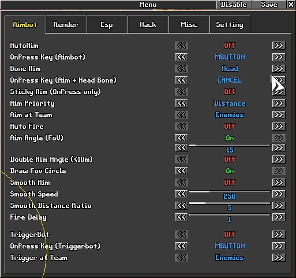Viewport: 296px width, 278px height.
Task: Click the right arrow for Auto Fire
Action: coord(279,127)
